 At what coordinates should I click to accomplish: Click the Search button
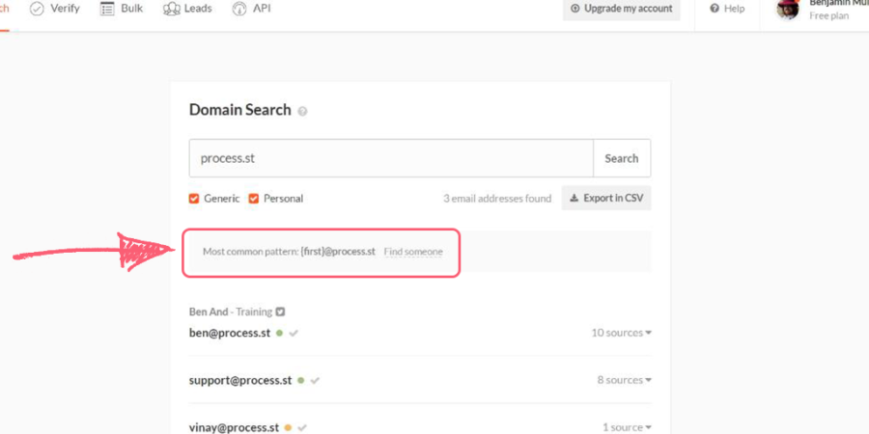pos(622,158)
